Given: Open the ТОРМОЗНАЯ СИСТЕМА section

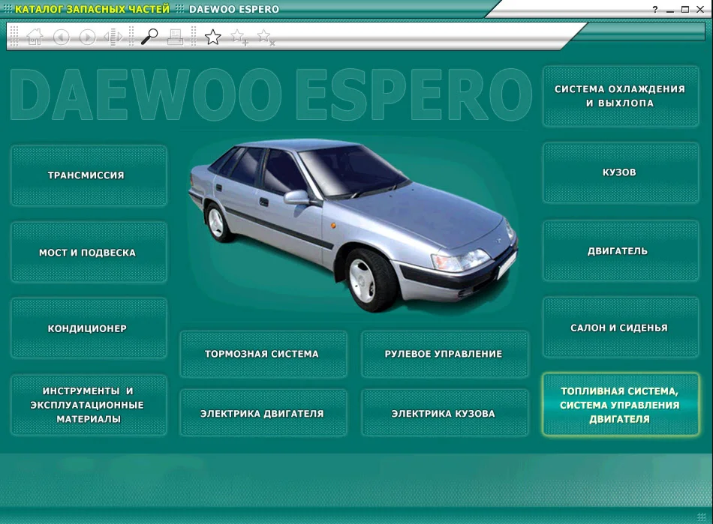Looking at the screenshot, I should (263, 354).
